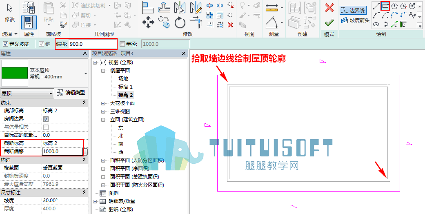The width and height of the screenshot is (425, 214).
Task: Select the Move tool icon
Action: pos(148,22)
